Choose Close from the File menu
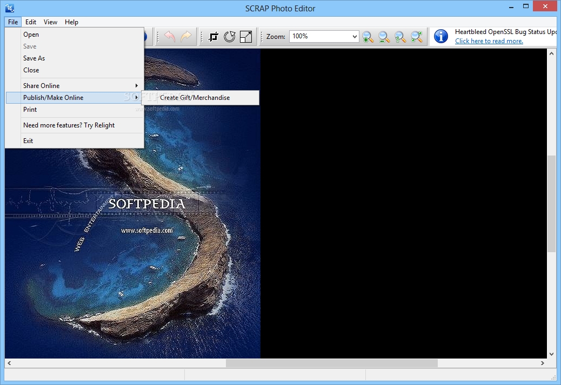The image size is (561, 385). 75,70
